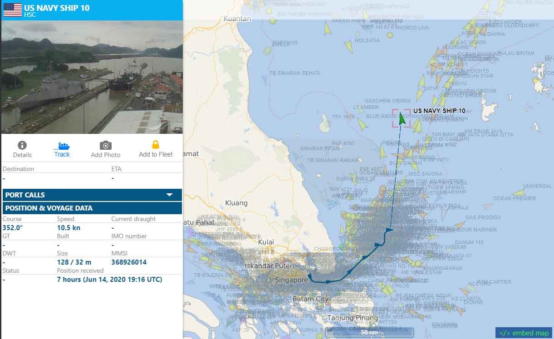
Task: Expand the PORT CALLS dropdown arrow
Action: click(x=170, y=195)
